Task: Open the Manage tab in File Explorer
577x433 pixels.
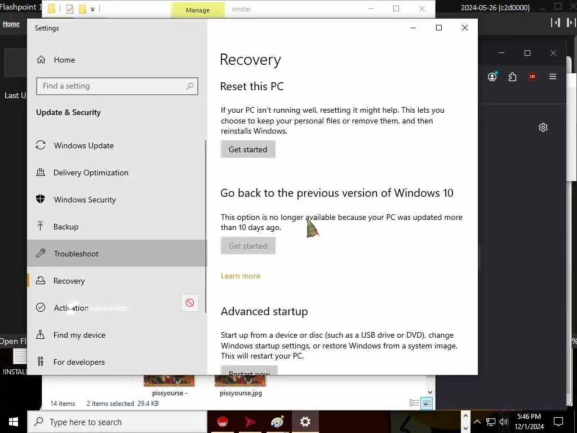Action: click(198, 10)
